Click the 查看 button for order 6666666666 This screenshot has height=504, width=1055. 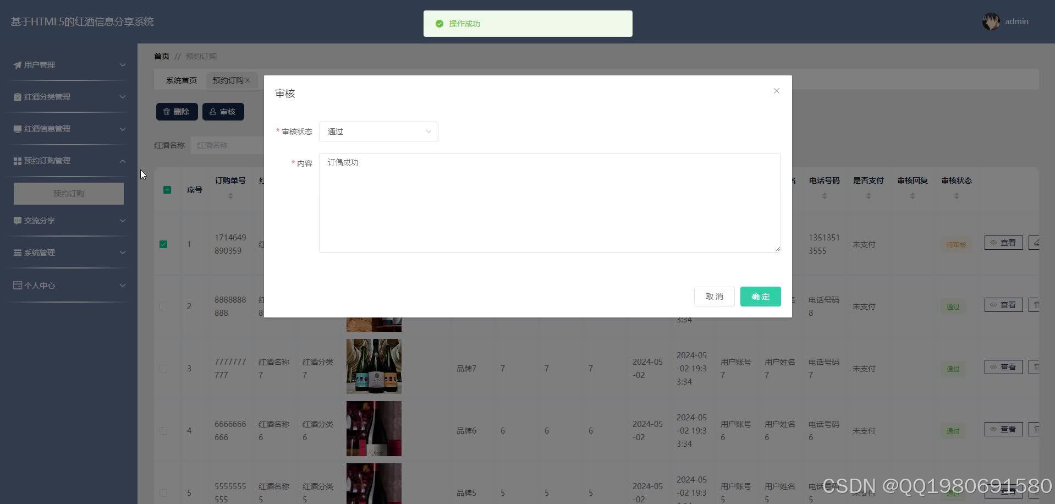click(x=1003, y=429)
